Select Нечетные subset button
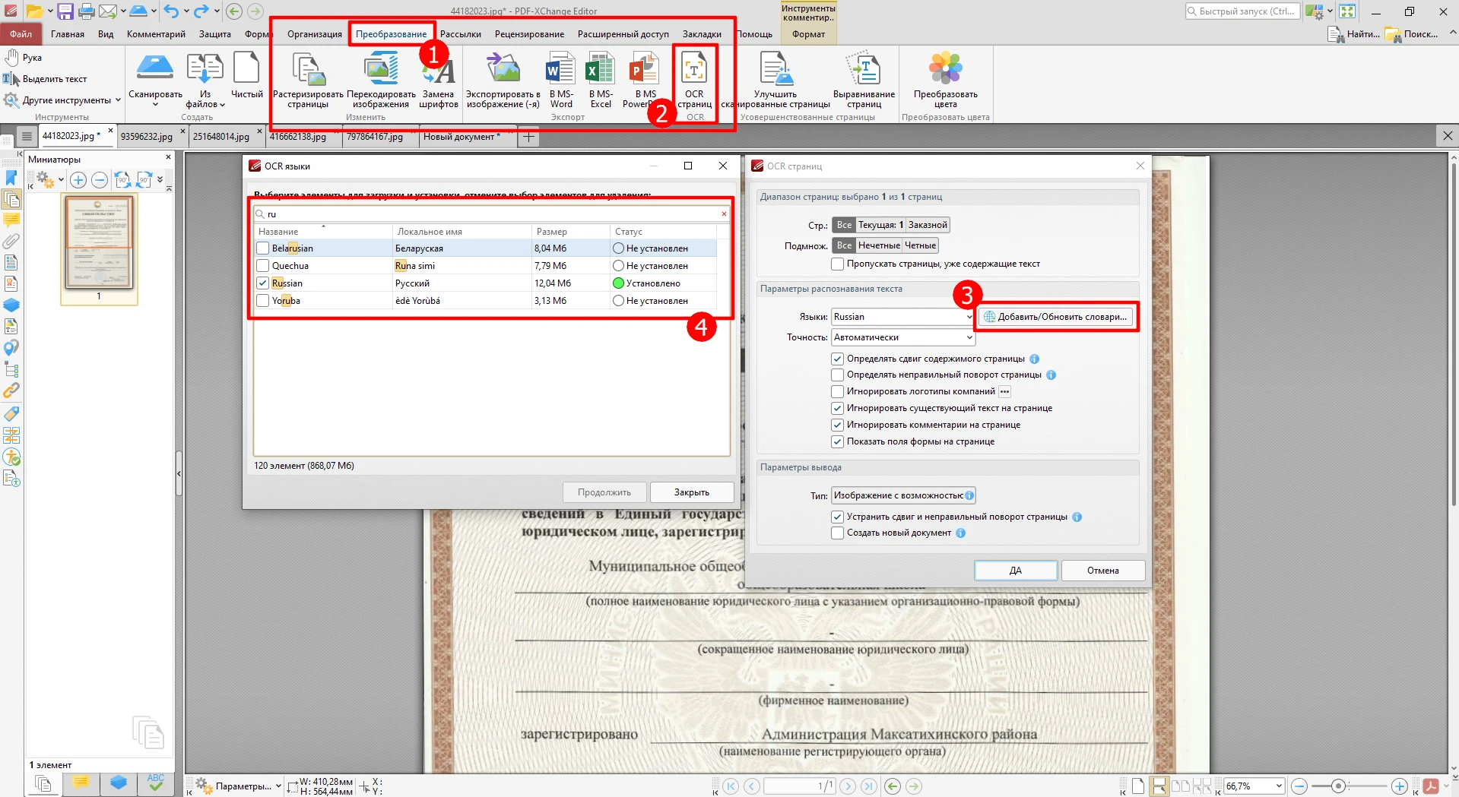 (x=879, y=245)
